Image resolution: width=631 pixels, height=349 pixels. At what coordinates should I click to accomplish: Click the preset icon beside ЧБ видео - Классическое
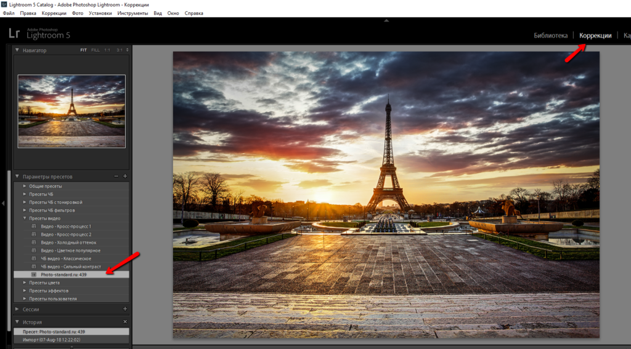tap(35, 259)
